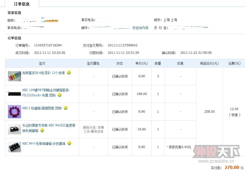Click the 发送站内信 link

(140, 28)
